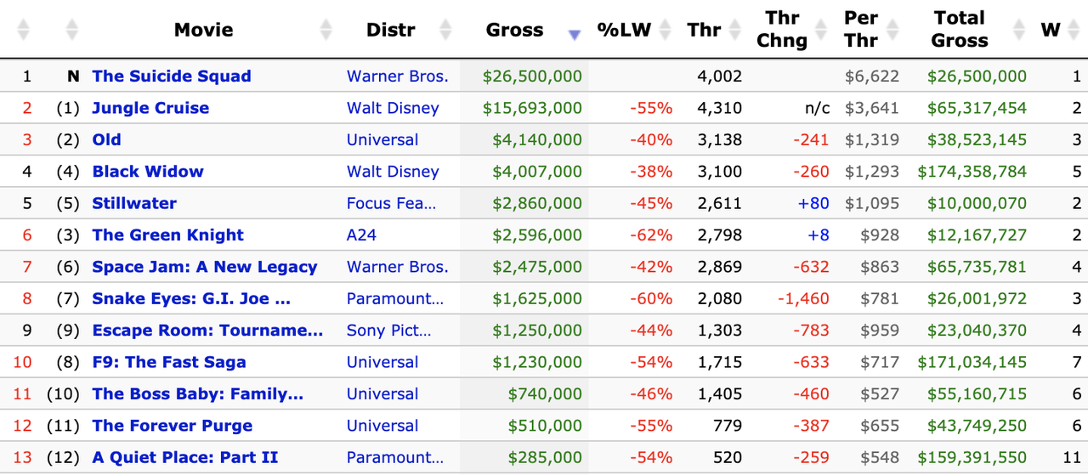Click Warner Bros. in the Space Jam row
Screen dimensions: 1088x475
coord(397,267)
